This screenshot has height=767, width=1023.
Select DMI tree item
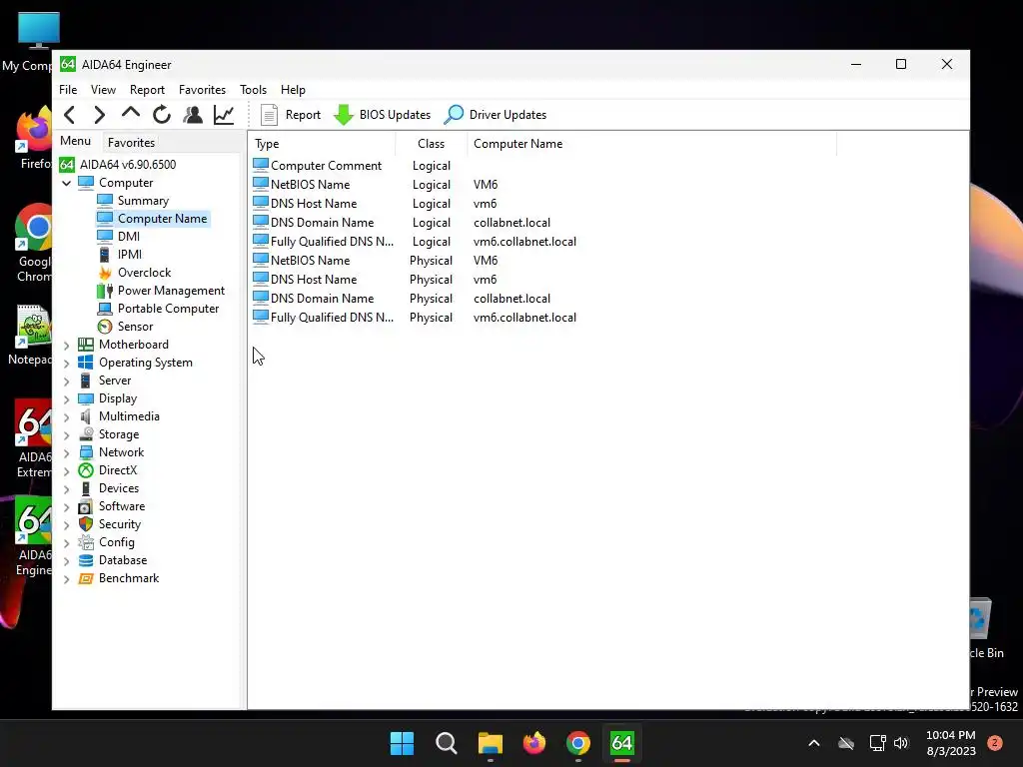(129, 236)
